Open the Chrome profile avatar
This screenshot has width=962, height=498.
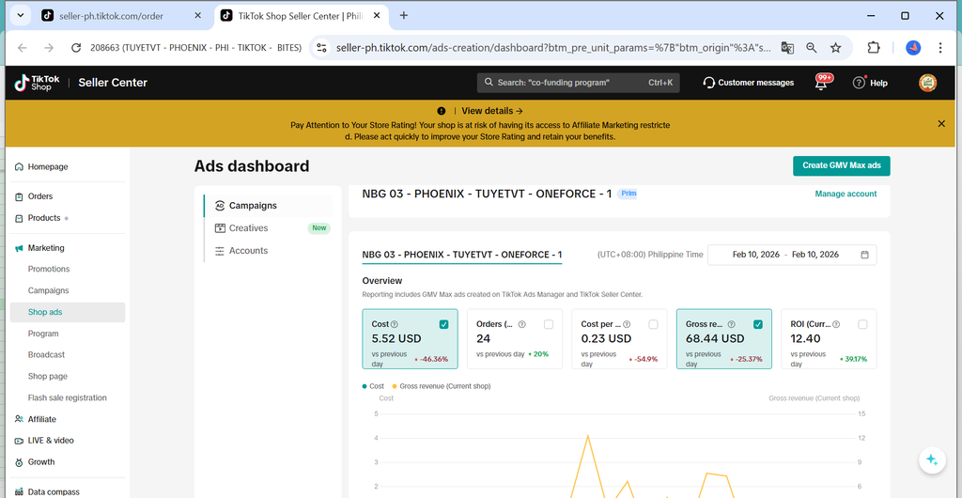tap(913, 48)
